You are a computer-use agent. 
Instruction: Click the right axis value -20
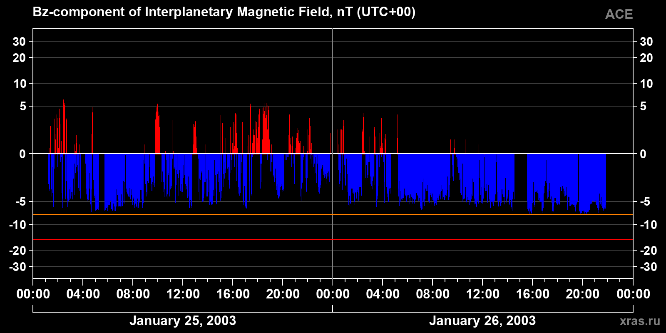[648, 251]
